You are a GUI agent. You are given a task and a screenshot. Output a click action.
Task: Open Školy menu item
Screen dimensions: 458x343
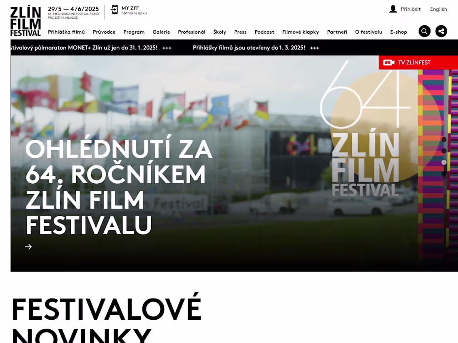[220, 32]
